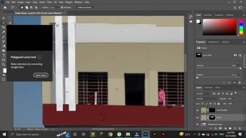Screen dimensions: 246x138
Task: Open the Color panel menu
Action: (x=244, y=15)
